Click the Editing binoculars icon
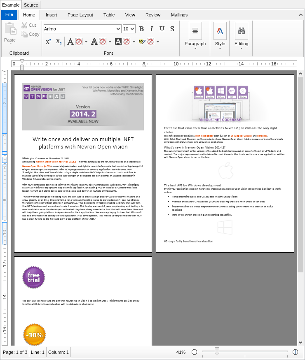The image size is (305, 360). point(241,31)
